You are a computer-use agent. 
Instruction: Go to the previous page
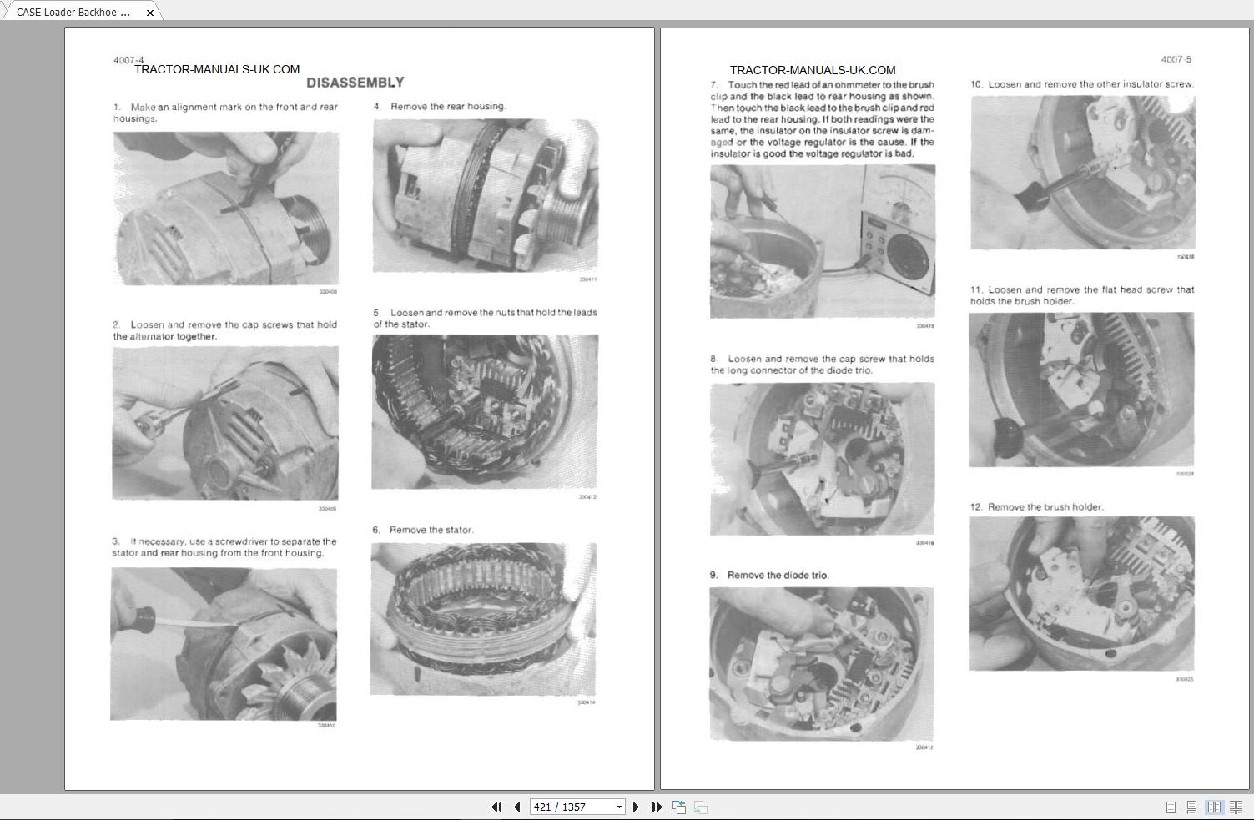517,807
